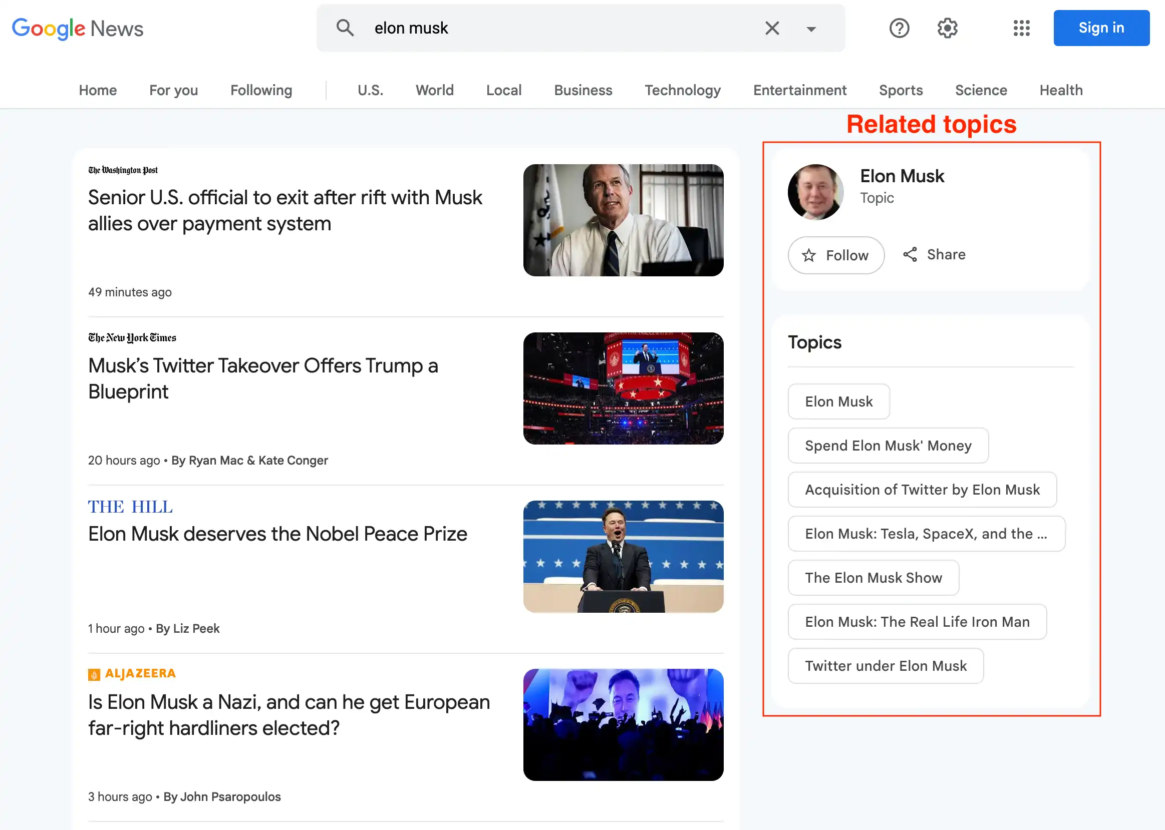Select the Elon Musk topic chip
Viewport: 1165px width, 830px height.
838,401
